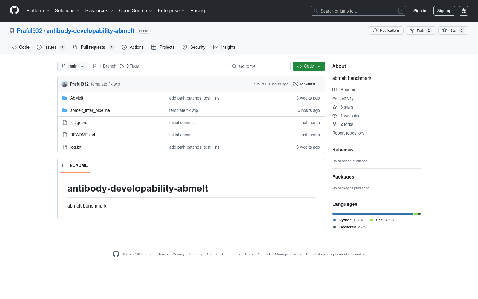
Task: Click the Readme book icon in About
Action: tap(335, 90)
